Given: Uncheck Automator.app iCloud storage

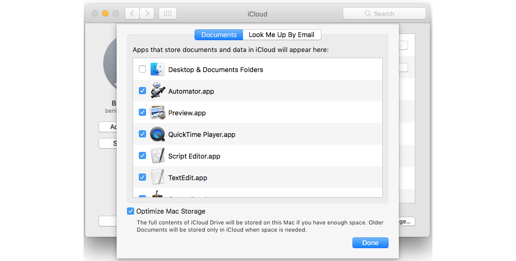Looking at the screenshot, I should 142,91.
